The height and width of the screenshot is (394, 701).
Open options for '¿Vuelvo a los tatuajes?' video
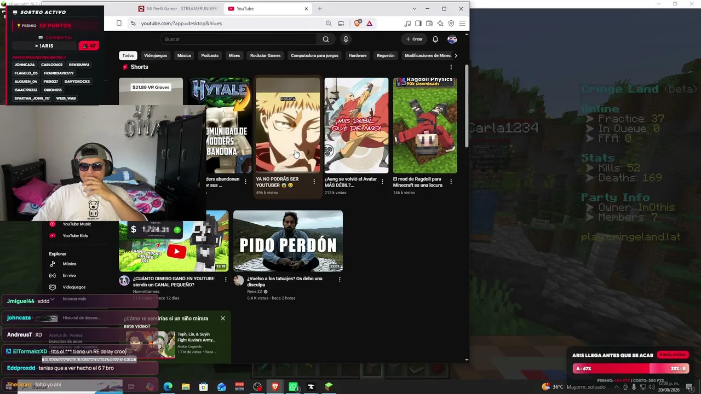[x=340, y=279]
